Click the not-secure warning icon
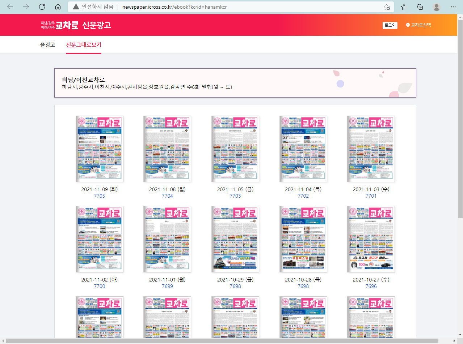The height and width of the screenshot is (344, 463). pyautogui.click(x=76, y=7)
